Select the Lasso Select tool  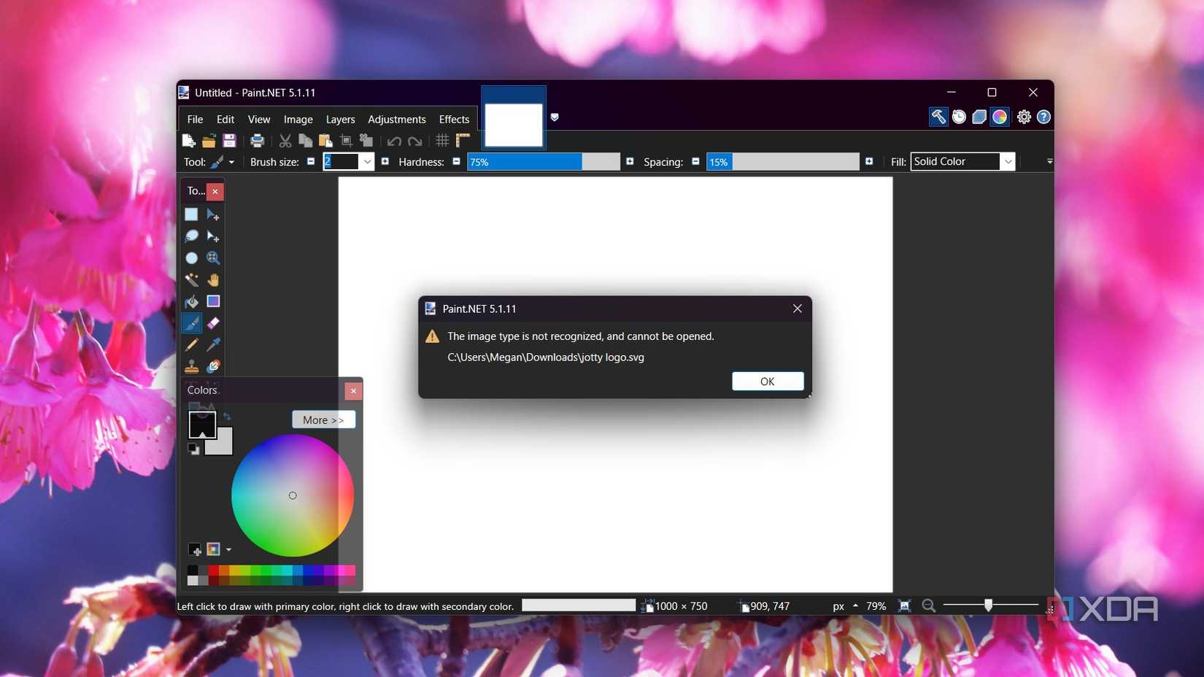point(191,236)
